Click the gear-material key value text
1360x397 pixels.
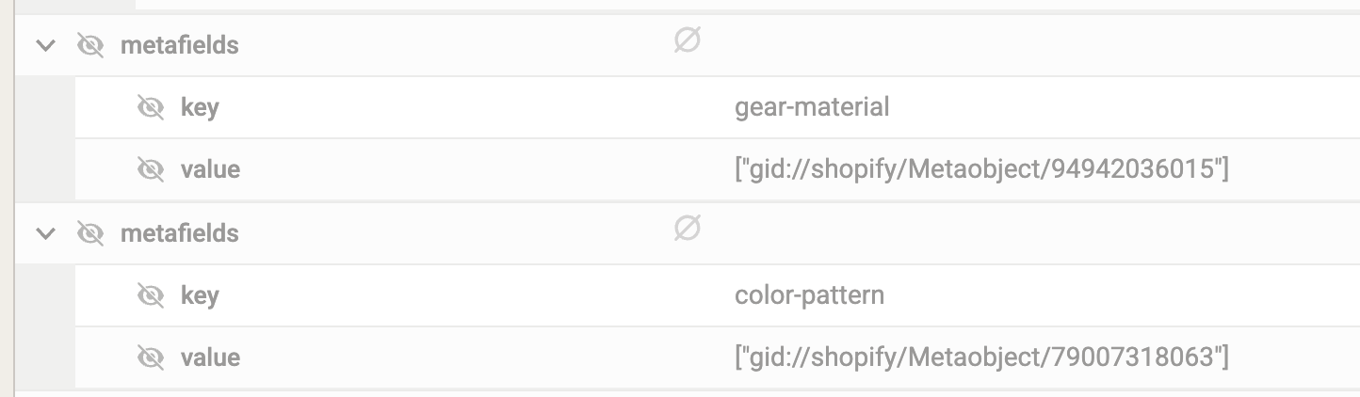812,107
